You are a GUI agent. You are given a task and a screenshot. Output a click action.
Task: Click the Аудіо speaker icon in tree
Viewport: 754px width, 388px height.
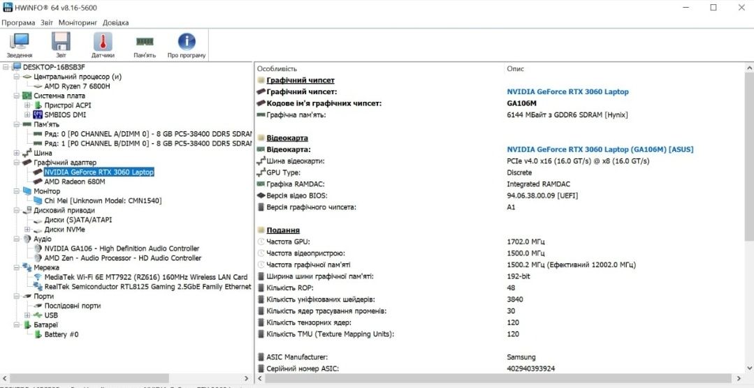(x=27, y=239)
